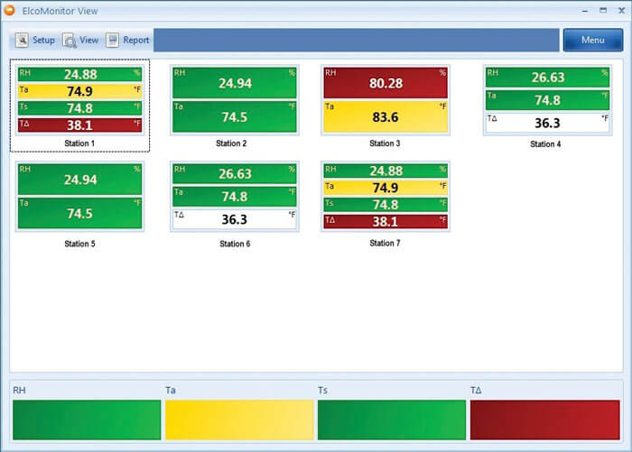Click the yellow Ta legend swatch
The width and height of the screenshot is (632, 452).
coord(239,420)
